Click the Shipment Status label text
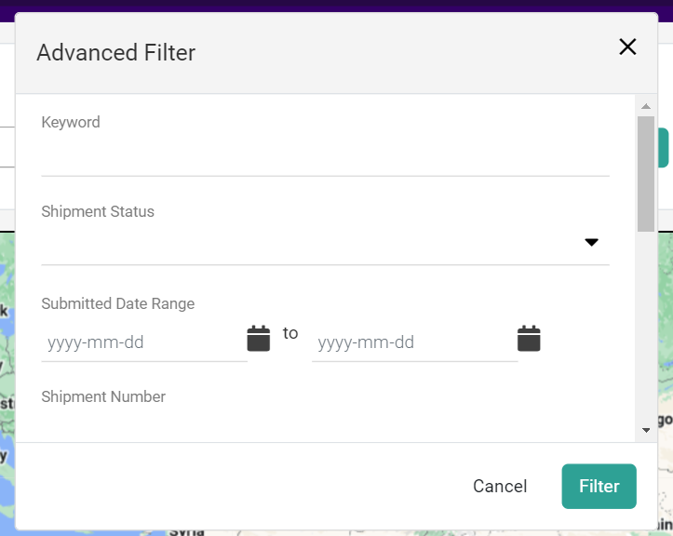The height and width of the screenshot is (536, 673). pos(98,211)
